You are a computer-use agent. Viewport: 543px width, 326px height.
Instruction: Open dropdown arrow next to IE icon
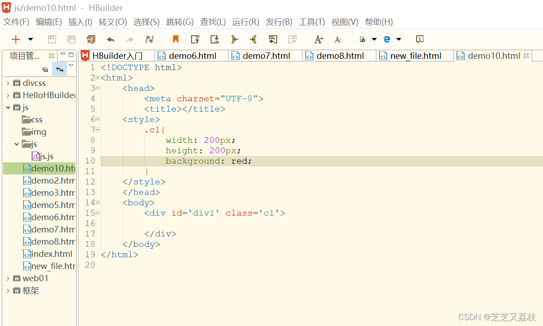pos(399,39)
